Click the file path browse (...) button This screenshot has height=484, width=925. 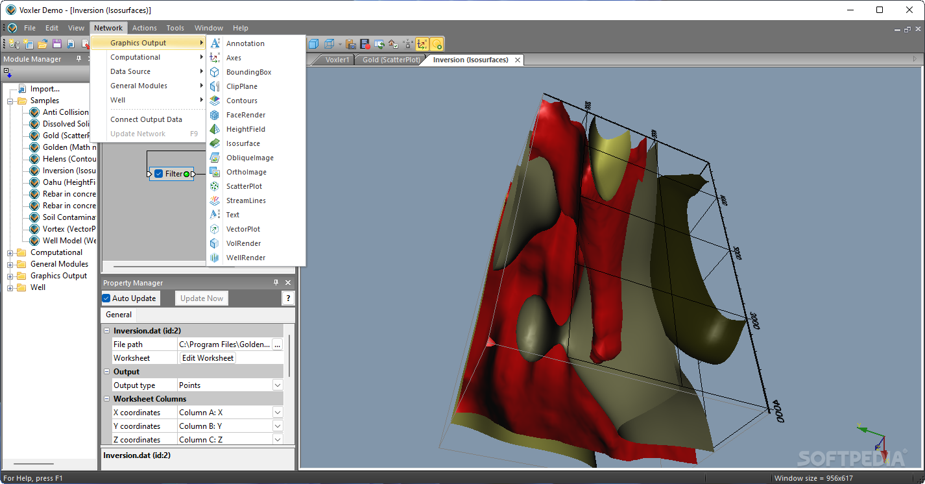coord(278,345)
